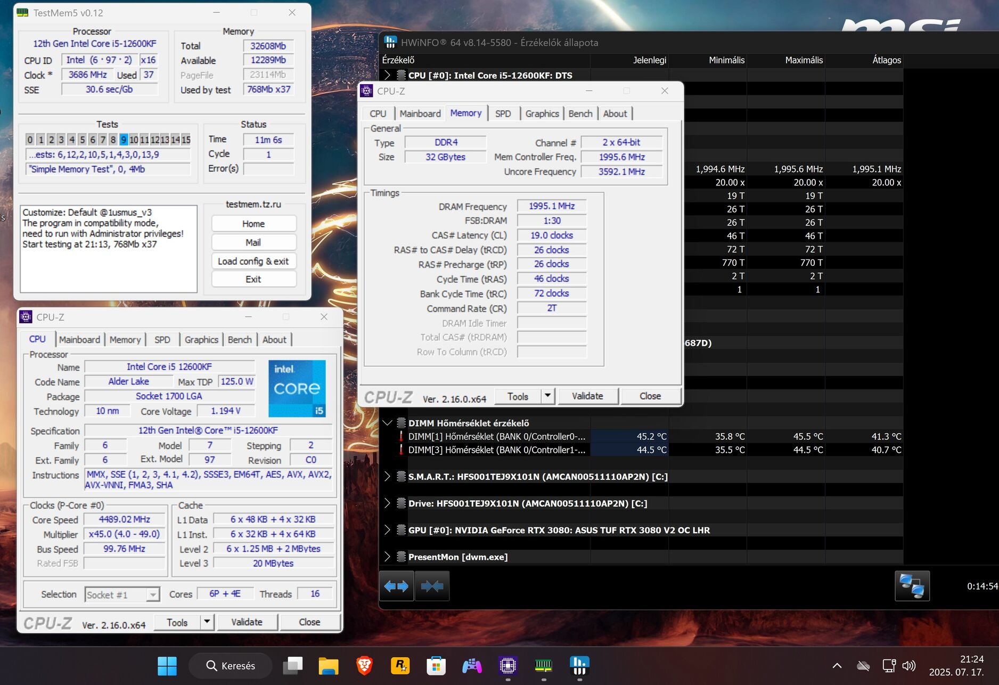Screen dimensions: 999x685
Task: Click Load config & exit button
Action: [253, 261]
